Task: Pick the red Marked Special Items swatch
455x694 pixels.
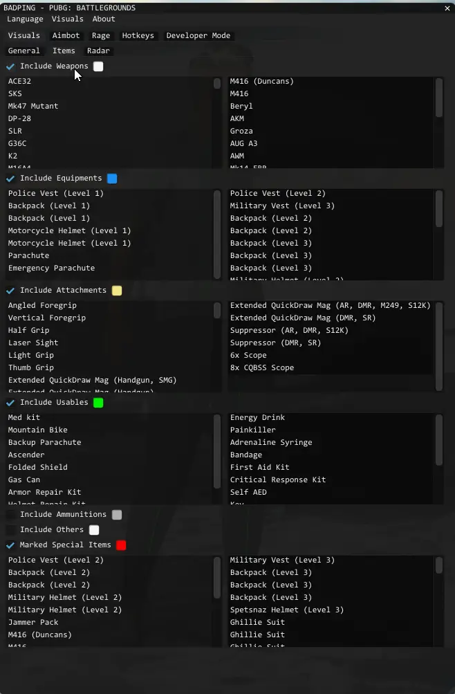Action: point(121,545)
